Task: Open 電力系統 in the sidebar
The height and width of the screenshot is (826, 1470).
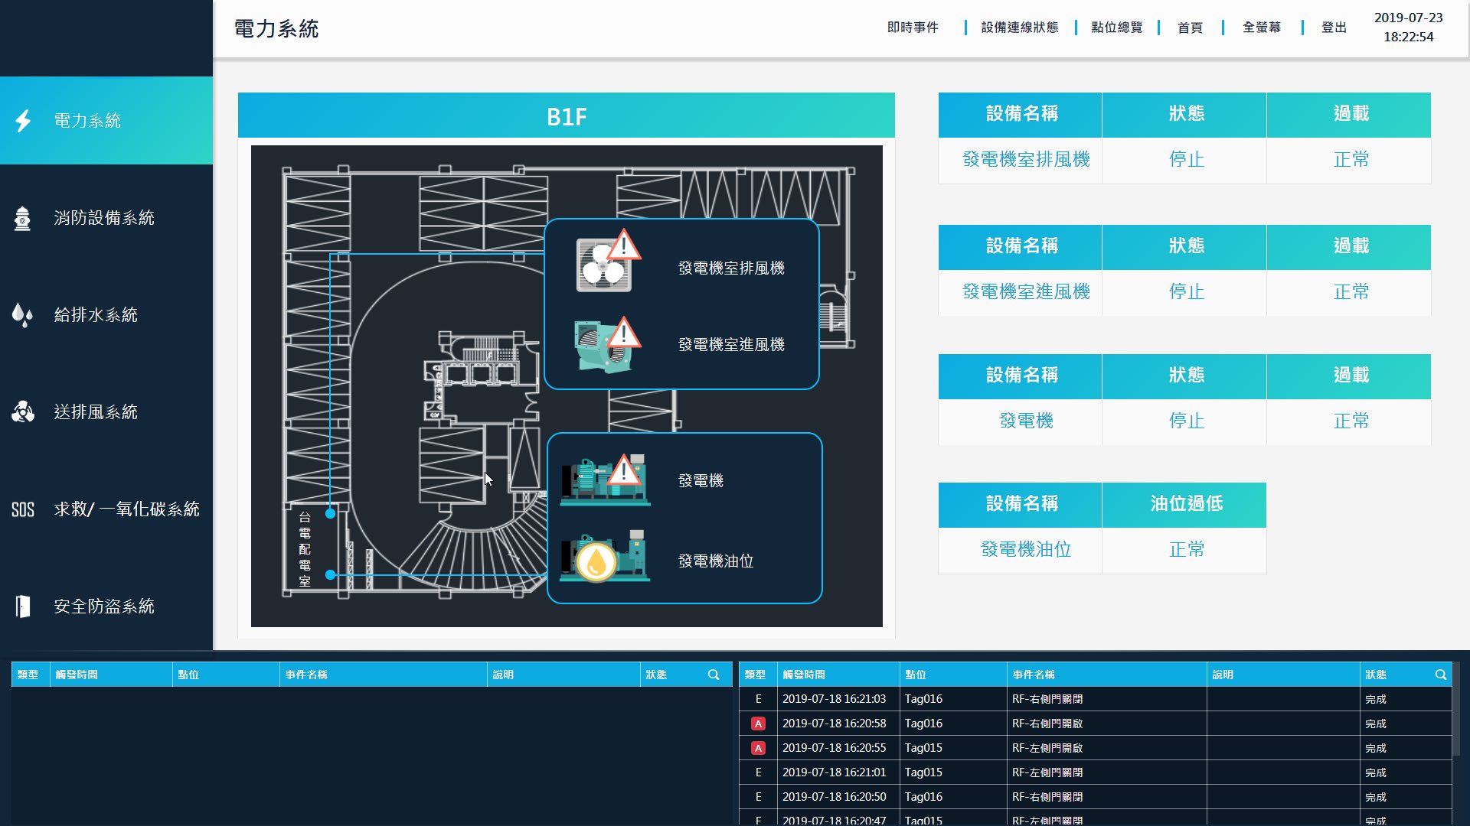Action: (x=106, y=121)
